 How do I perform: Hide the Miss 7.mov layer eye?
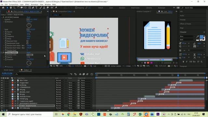(2, 80)
